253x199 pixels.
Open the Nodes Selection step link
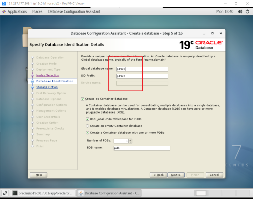point(48,75)
